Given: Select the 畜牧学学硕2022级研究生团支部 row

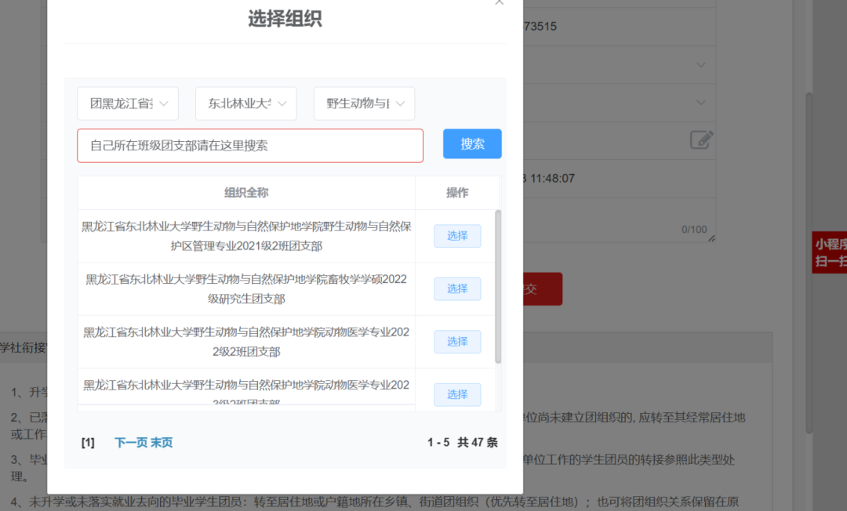Looking at the screenshot, I should click(456, 288).
